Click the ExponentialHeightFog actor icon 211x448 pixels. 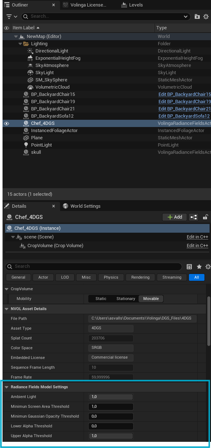coord(30,58)
